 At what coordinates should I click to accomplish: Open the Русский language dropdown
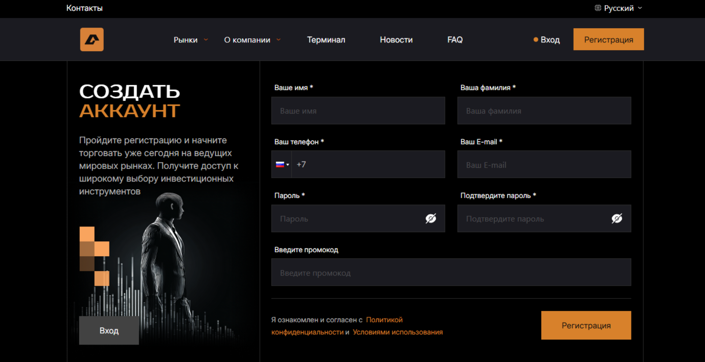click(x=619, y=8)
